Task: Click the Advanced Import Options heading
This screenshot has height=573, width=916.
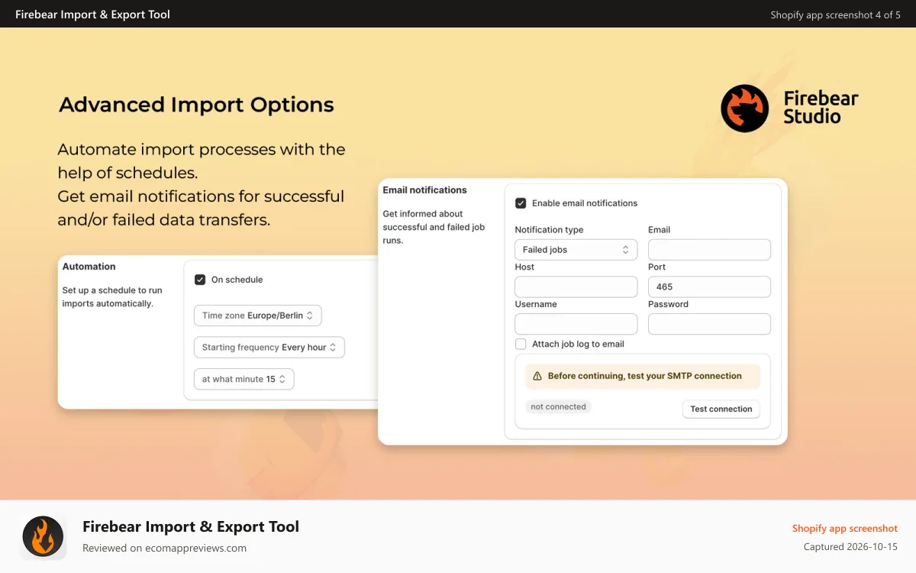Action: click(x=197, y=105)
